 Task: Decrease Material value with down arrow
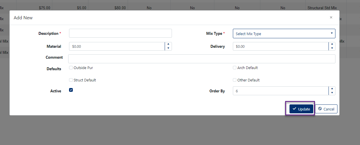point(168,48)
